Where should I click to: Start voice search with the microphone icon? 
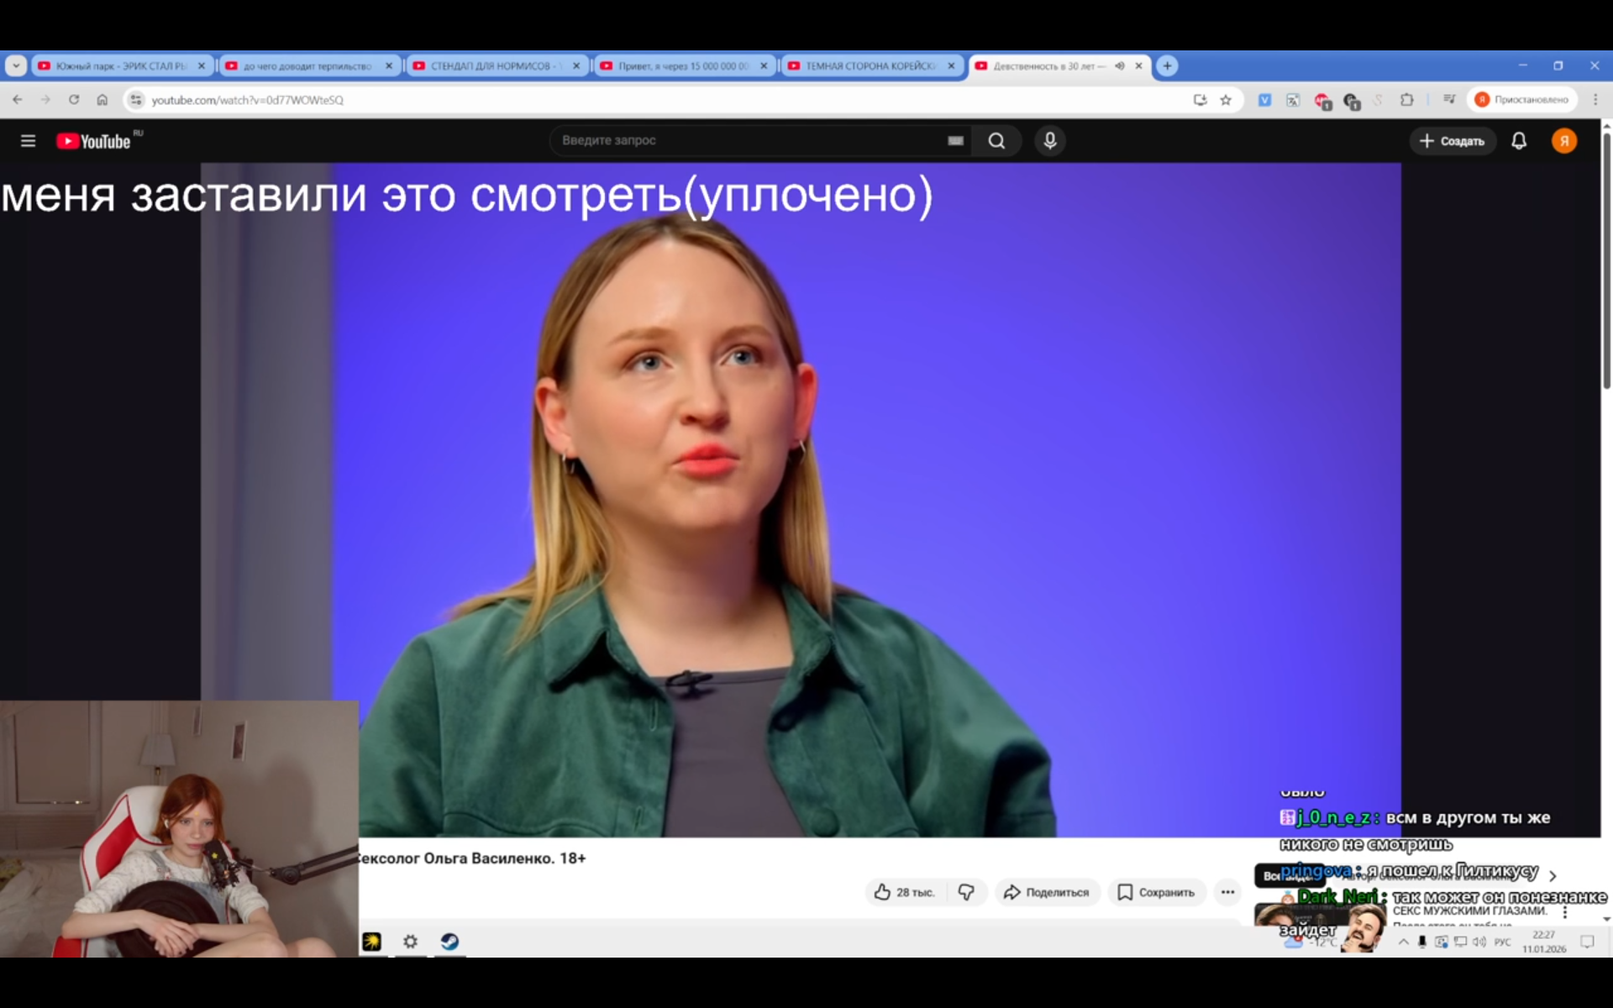(1049, 141)
